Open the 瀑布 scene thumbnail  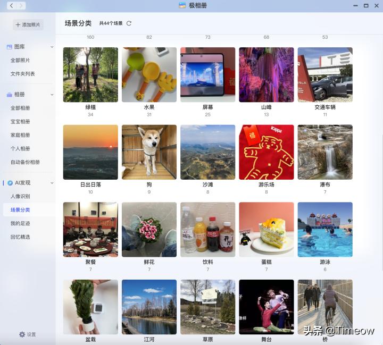tap(325, 152)
